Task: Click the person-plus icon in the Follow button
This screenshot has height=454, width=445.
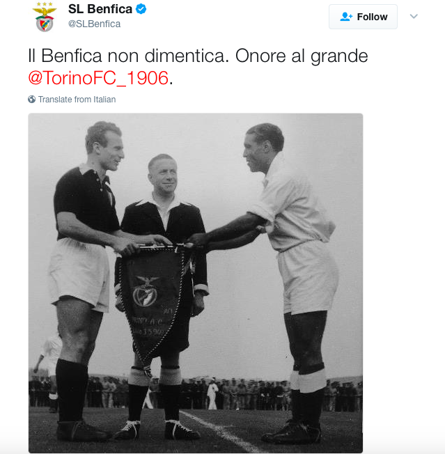Action: (346, 17)
